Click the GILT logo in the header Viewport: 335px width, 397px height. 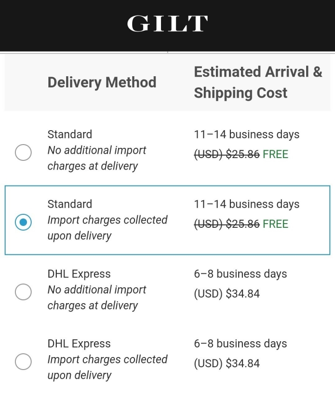(167, 23)
